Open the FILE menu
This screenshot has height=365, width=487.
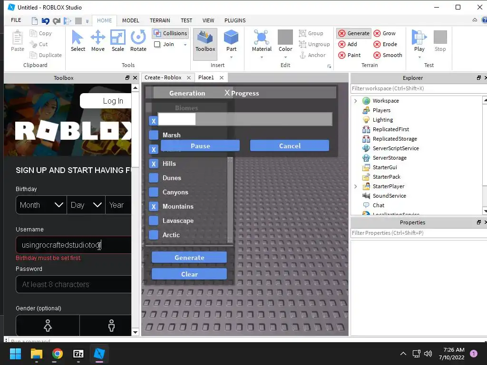pyautogui.click(x=16, y=20)
